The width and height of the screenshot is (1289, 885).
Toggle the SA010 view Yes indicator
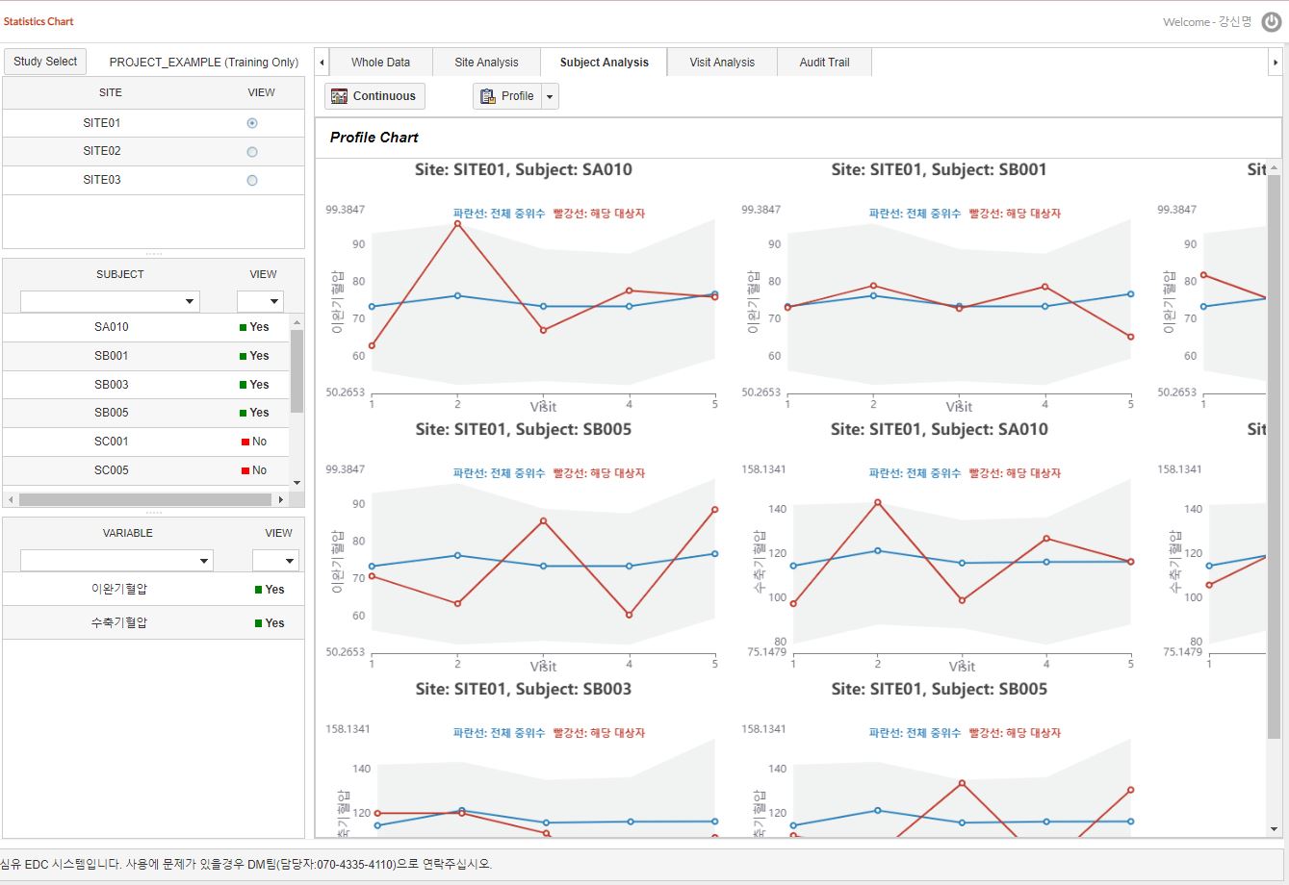pos(254,327)
